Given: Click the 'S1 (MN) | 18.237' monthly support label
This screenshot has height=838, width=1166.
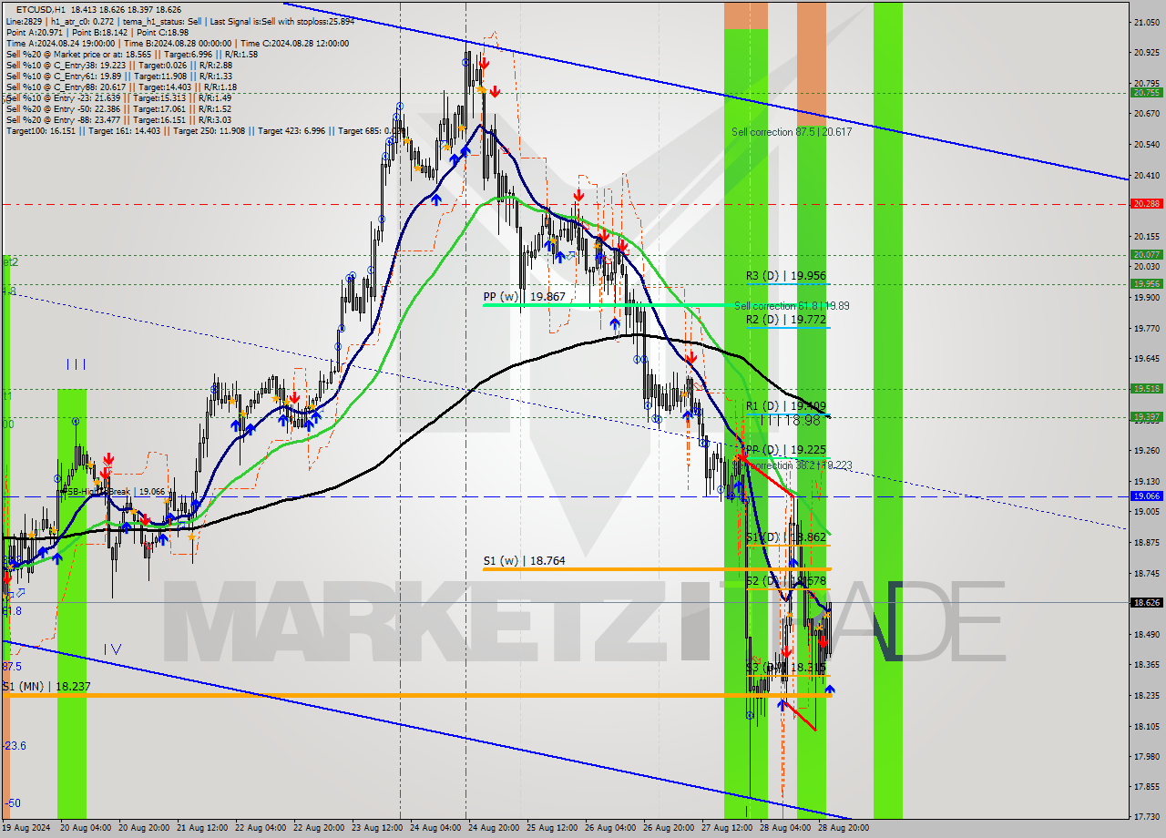Looking at the screenshot, I should (46, 687).
